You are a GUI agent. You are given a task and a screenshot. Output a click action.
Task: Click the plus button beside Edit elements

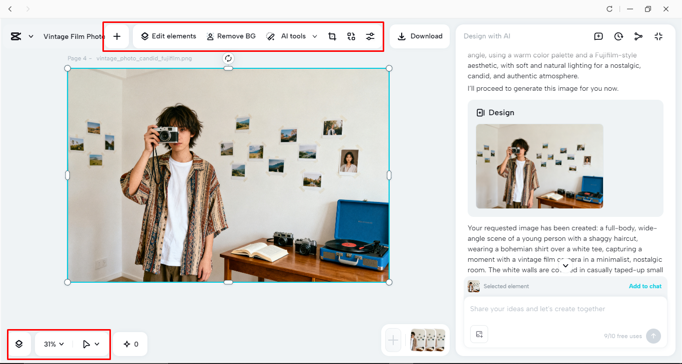click(x=117, y=36)
